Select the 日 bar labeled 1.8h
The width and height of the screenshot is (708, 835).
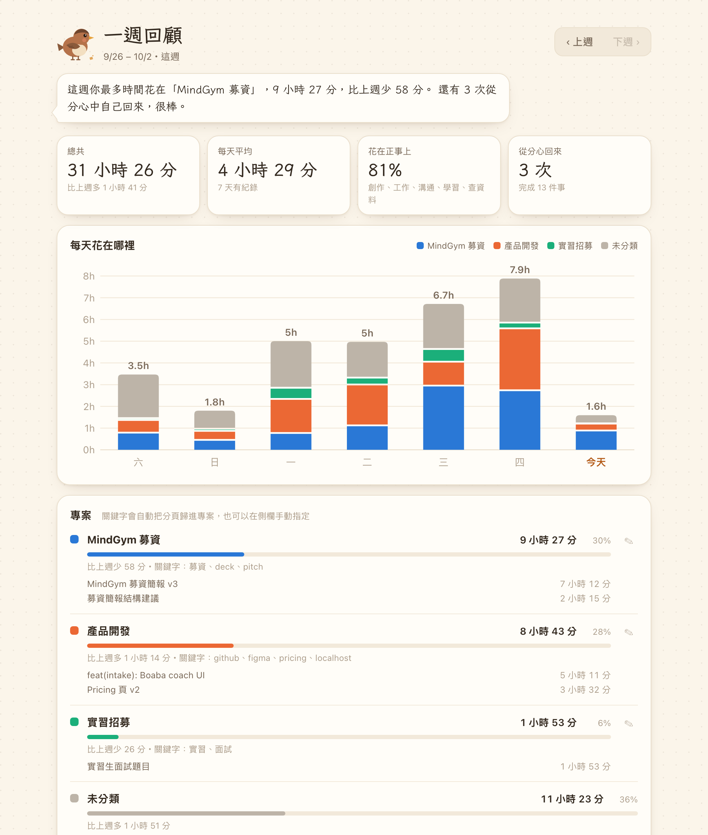(x=215, y=430)
